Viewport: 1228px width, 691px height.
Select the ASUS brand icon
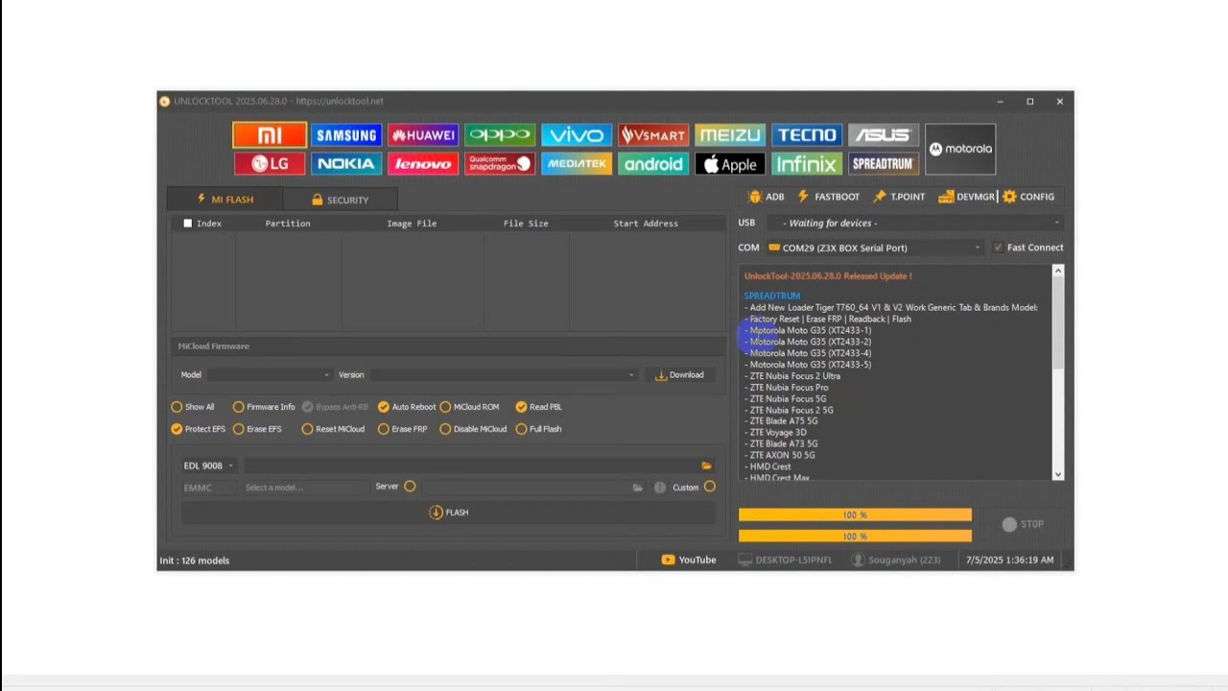(x=884, y=135)
